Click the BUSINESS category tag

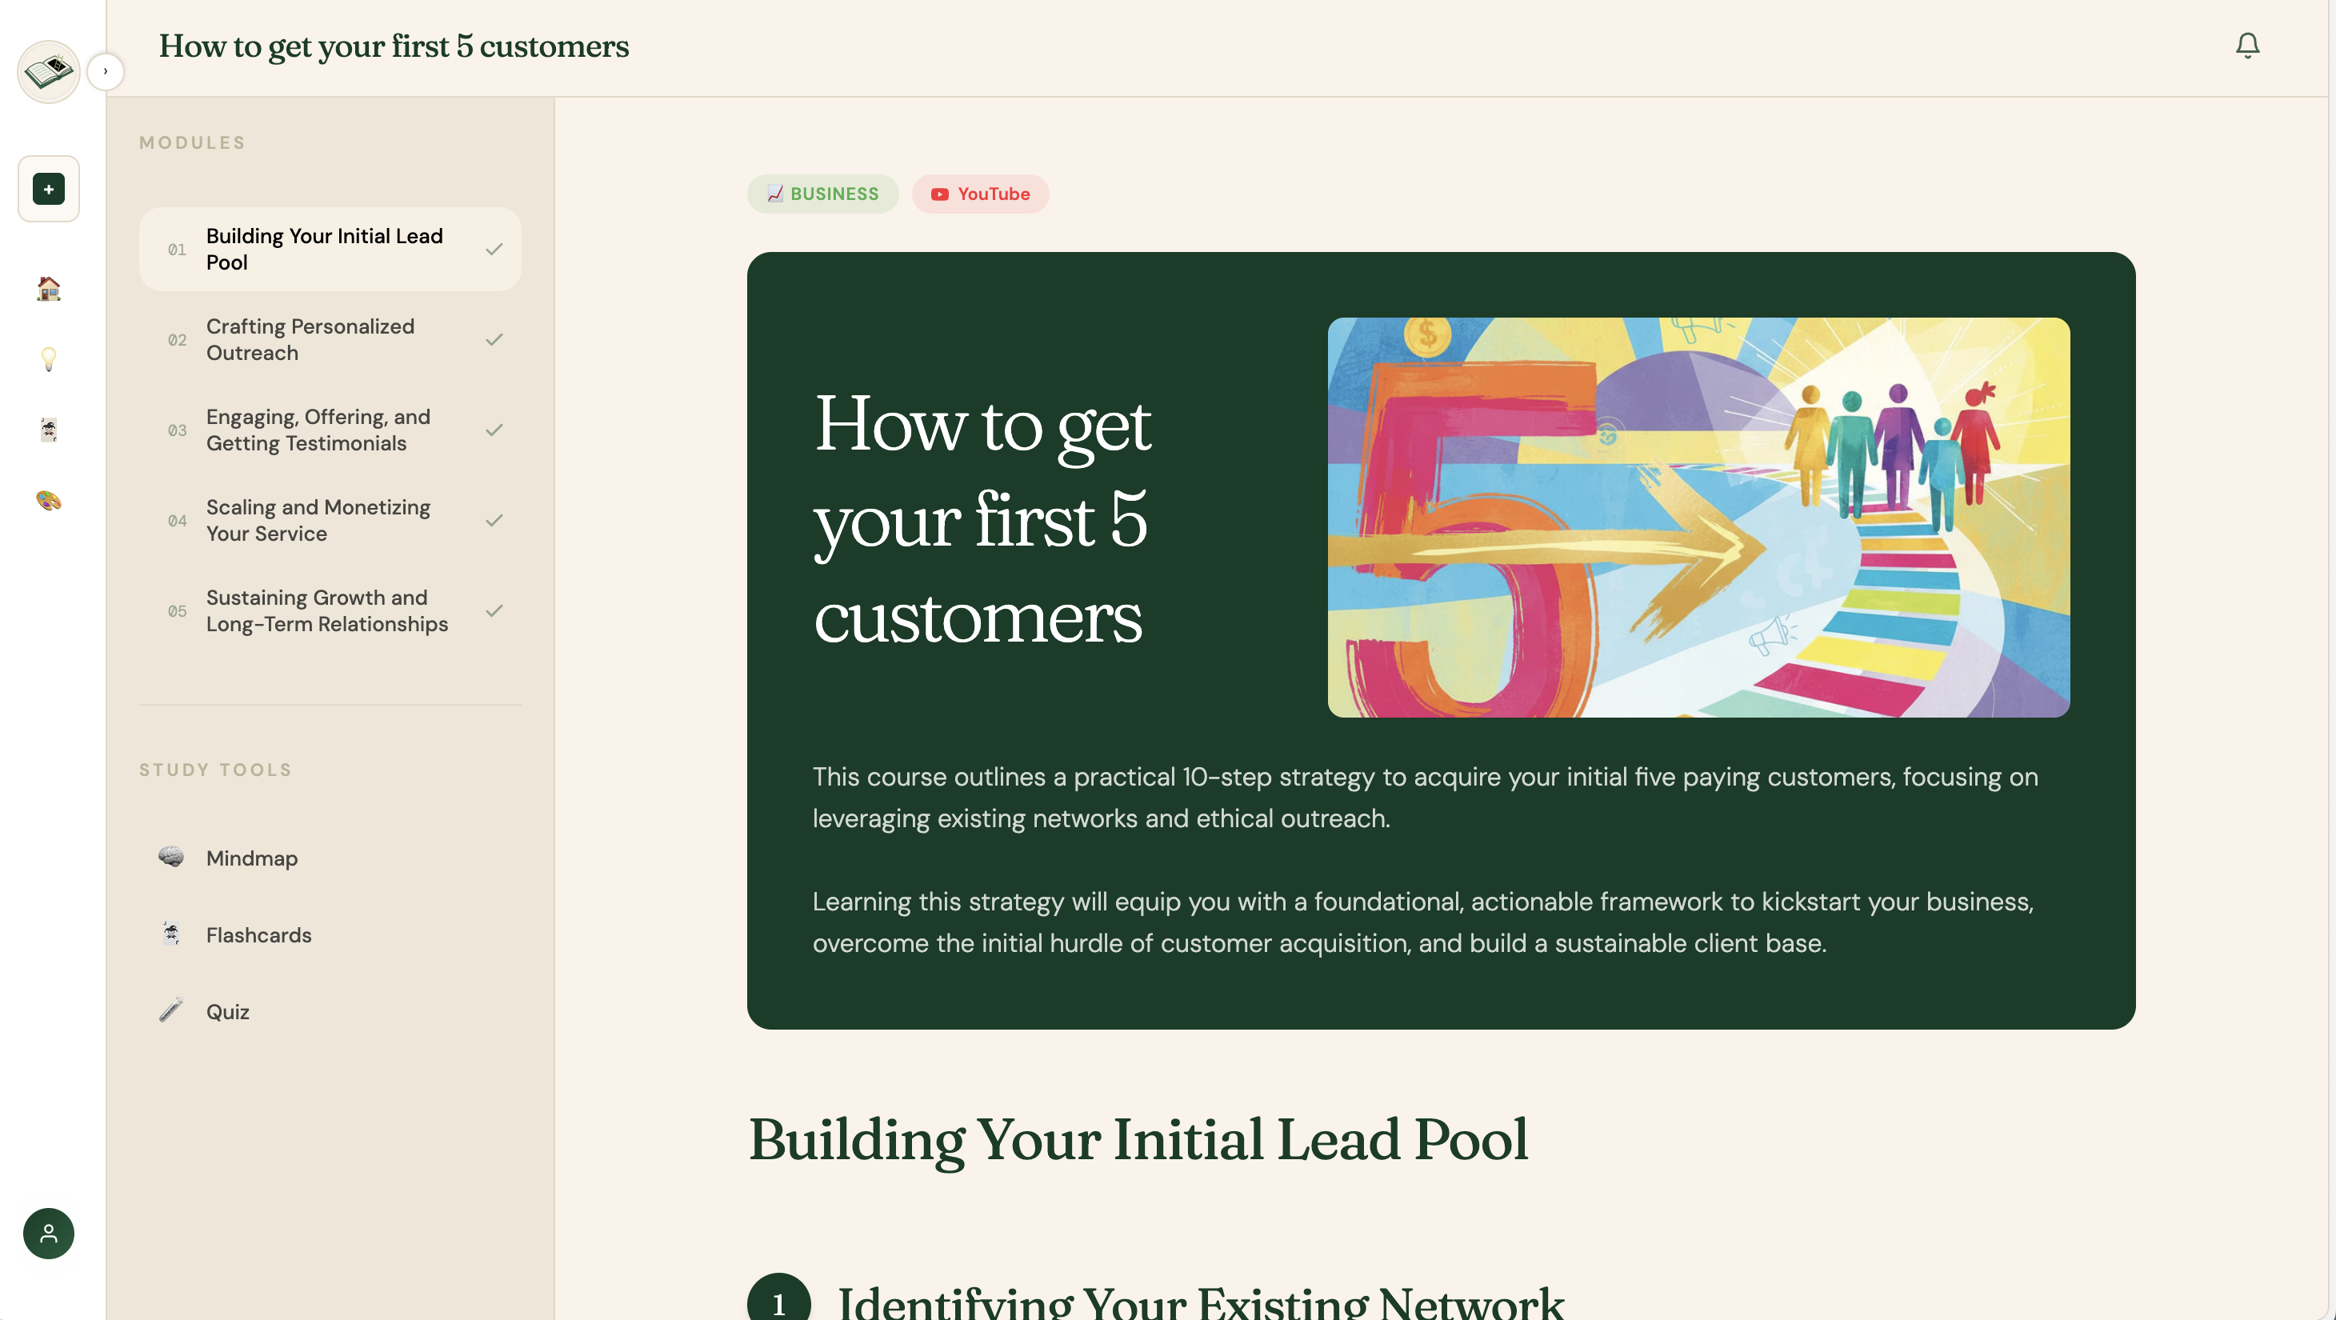[x=822, y=194]
